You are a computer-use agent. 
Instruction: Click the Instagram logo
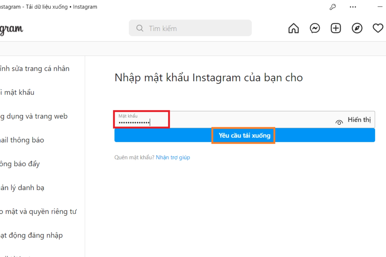click(x=11, y=29)
